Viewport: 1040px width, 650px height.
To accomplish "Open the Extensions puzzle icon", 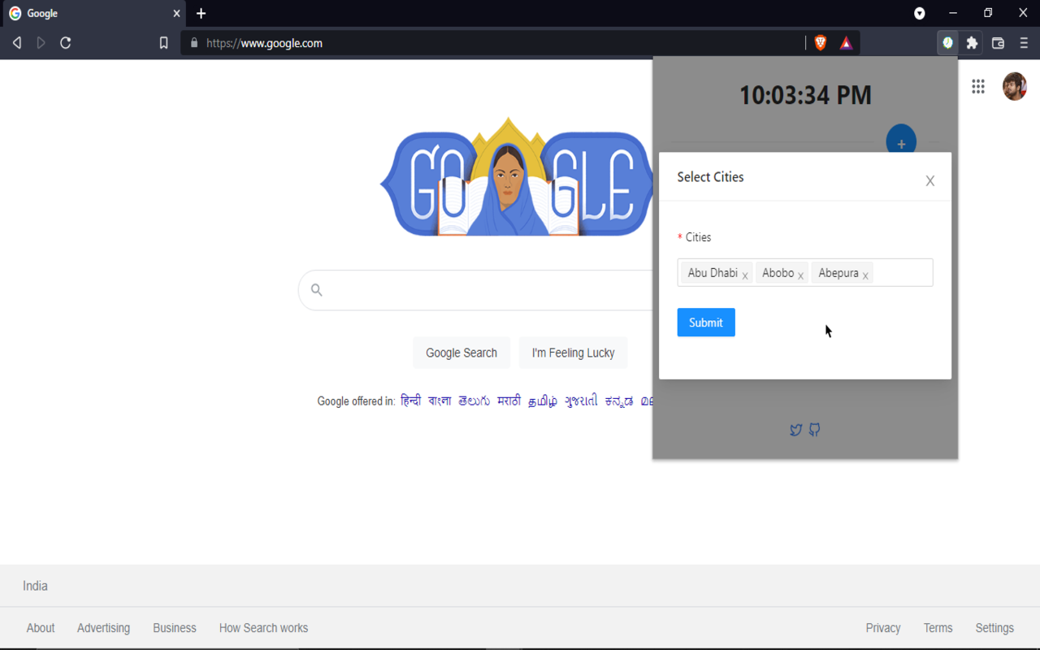I will click(x=972, y=43).
